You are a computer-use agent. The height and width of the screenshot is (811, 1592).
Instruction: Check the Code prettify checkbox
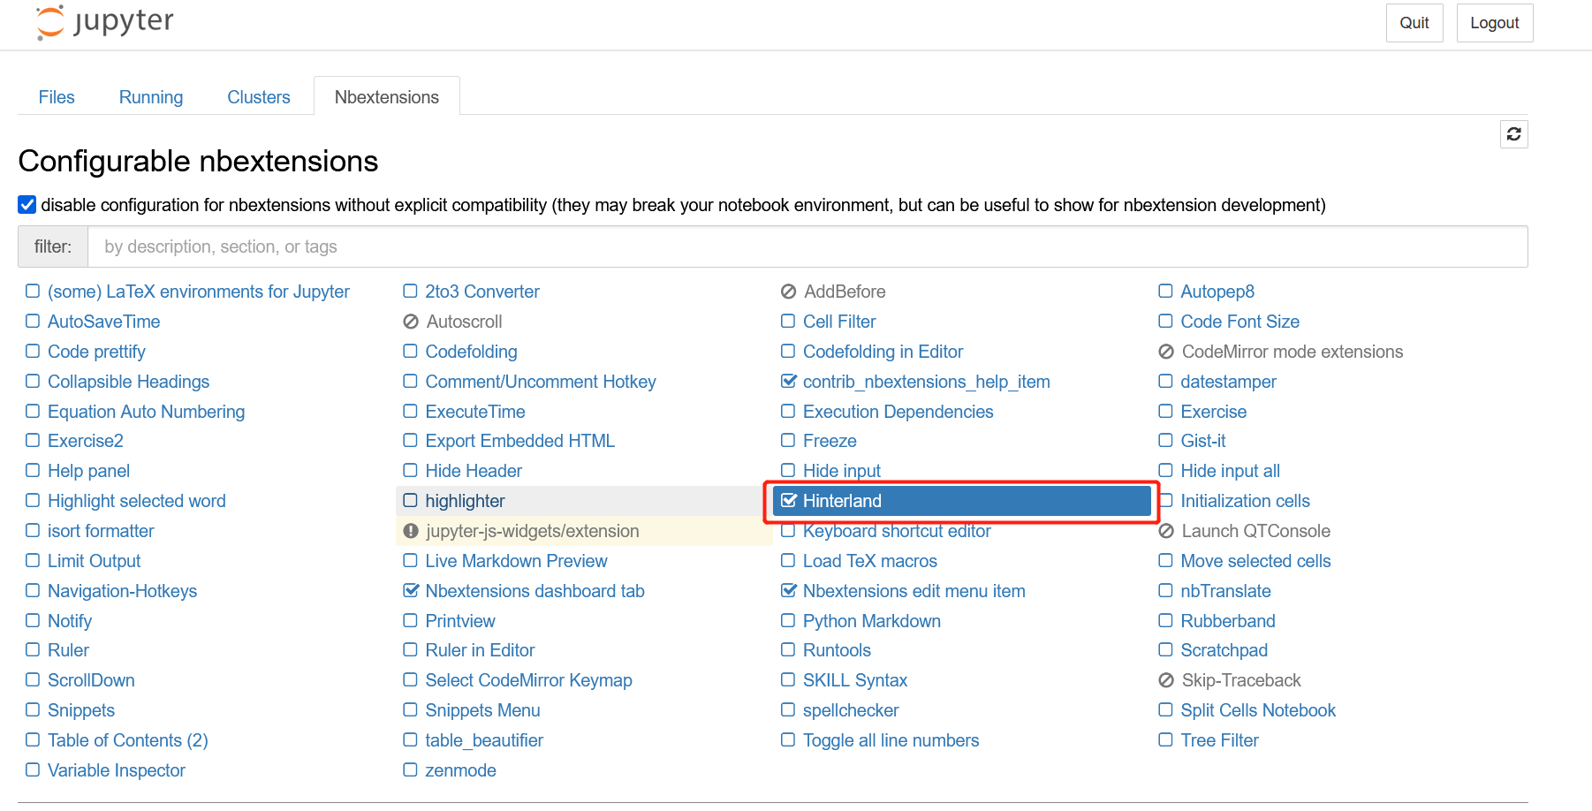(33, 352)
